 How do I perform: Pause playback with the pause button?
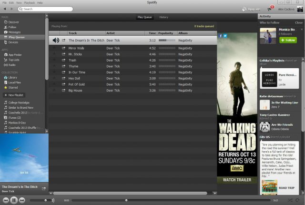[14, 200]
